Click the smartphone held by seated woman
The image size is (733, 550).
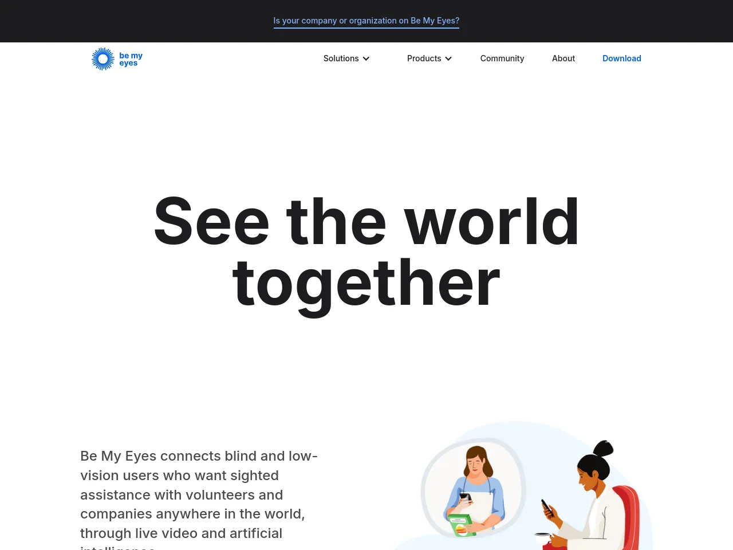[x=547, y=508]
